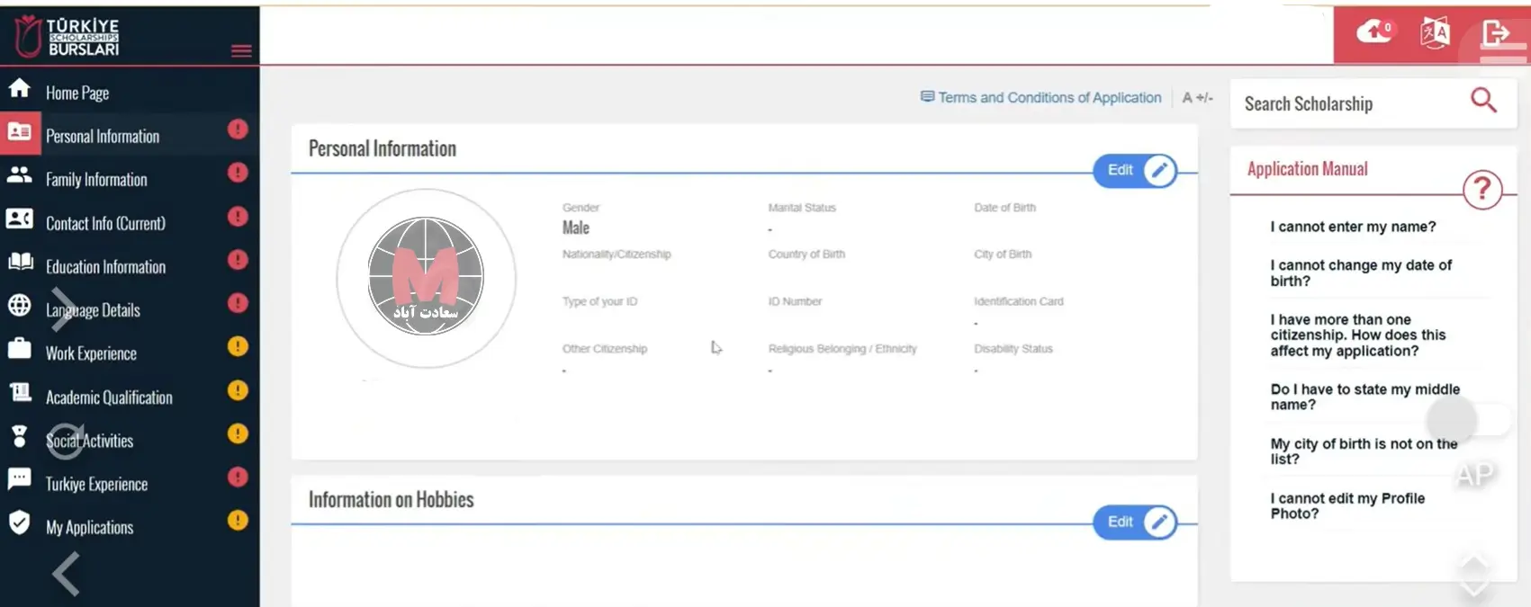Click the profile photo thumbnail
Viewport: 1531px width, 607px height.
426,277
